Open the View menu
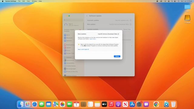 [x=28, y=1]
